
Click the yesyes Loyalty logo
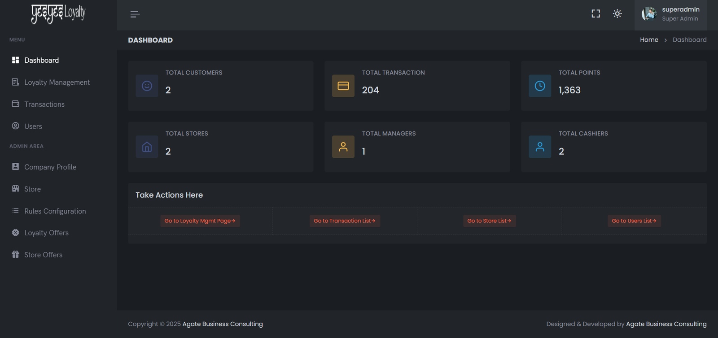click(58, 14)
